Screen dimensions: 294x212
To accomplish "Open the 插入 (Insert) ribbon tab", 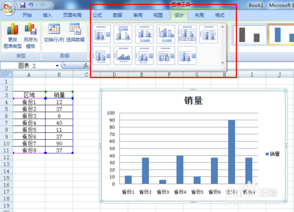I will pyautogui.click(x=47, y=15).
